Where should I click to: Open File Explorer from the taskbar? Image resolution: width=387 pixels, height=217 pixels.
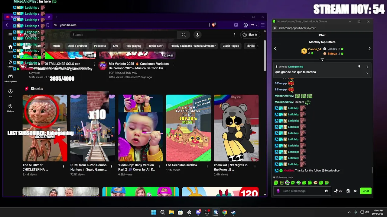coord(171,212)
